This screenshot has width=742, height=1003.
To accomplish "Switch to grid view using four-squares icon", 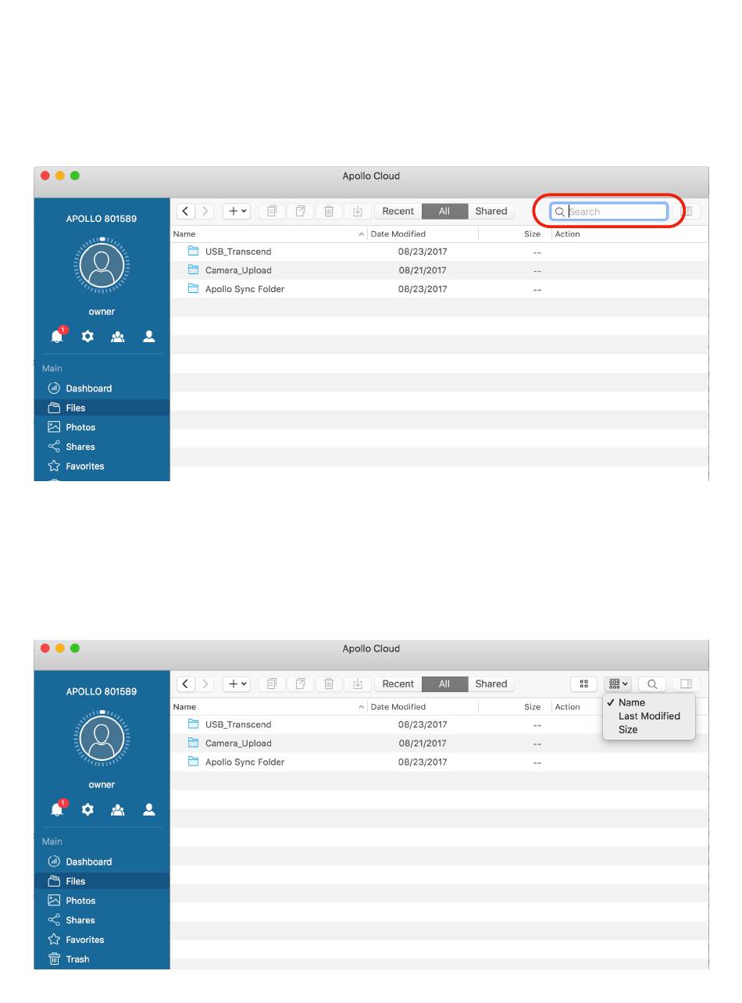I will point(583,684).
